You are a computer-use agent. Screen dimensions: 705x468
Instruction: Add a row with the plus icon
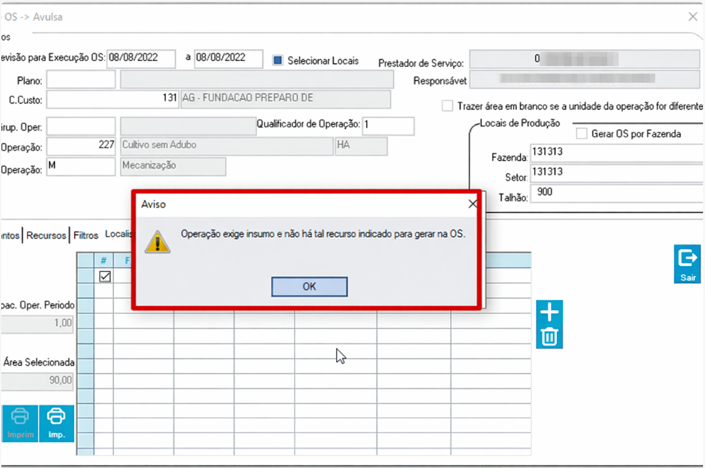550,312
